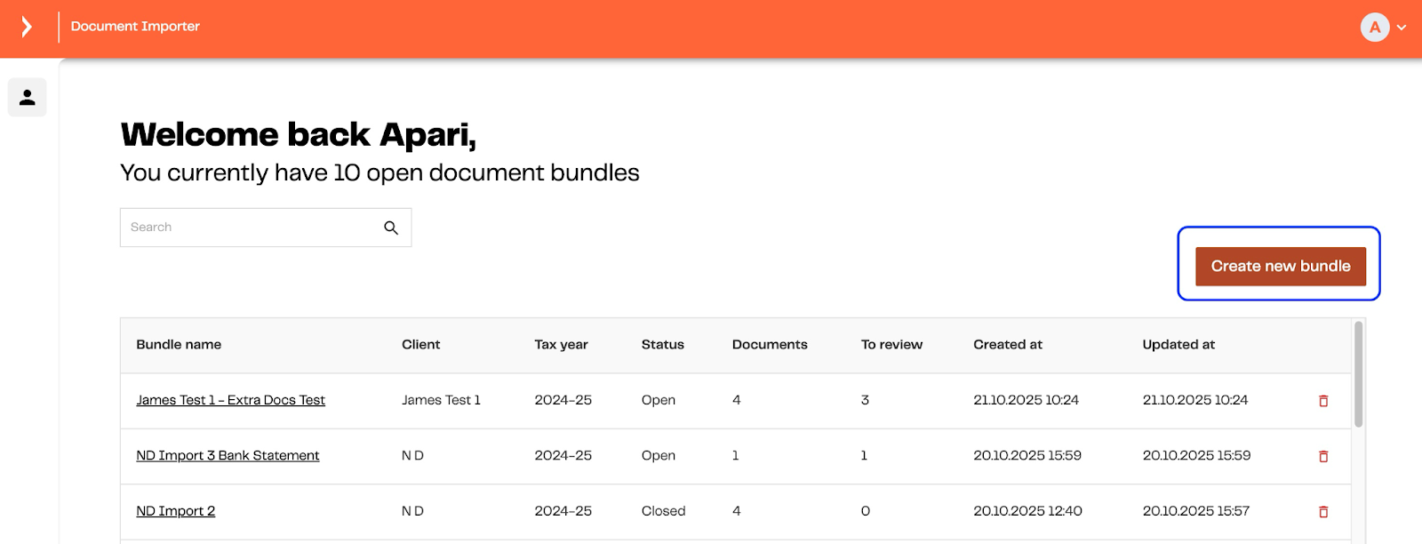1422x544 pixels.
Task: Click the account avatar labeled A
Action: [x=1374, y=28]
